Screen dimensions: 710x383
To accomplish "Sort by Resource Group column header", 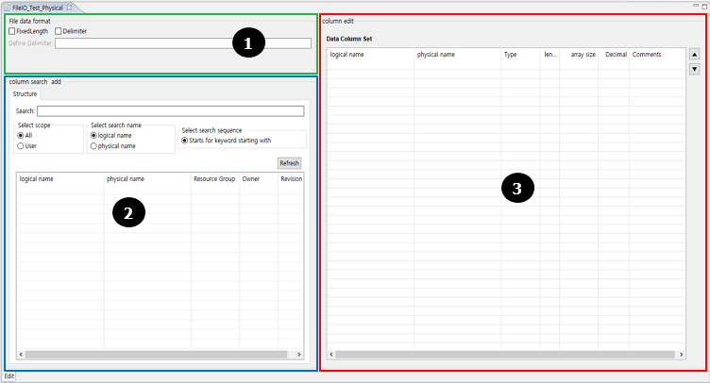I will [213, 178].
